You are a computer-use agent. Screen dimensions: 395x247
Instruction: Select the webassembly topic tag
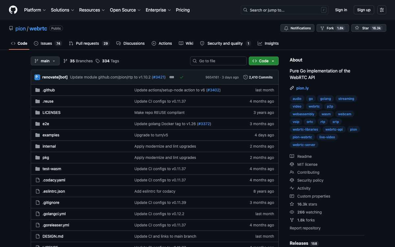tap(303, 114)
